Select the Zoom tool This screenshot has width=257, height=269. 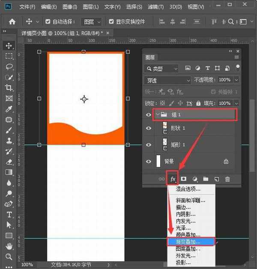click(x=9, y=257)
